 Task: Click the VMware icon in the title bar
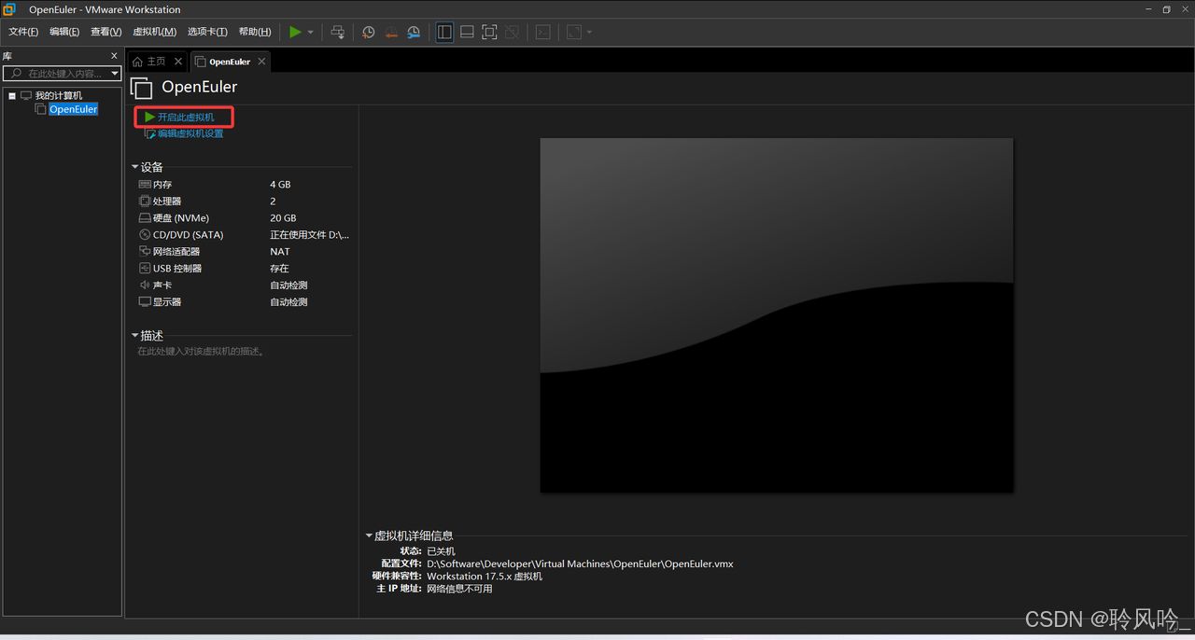pos(9,9)
